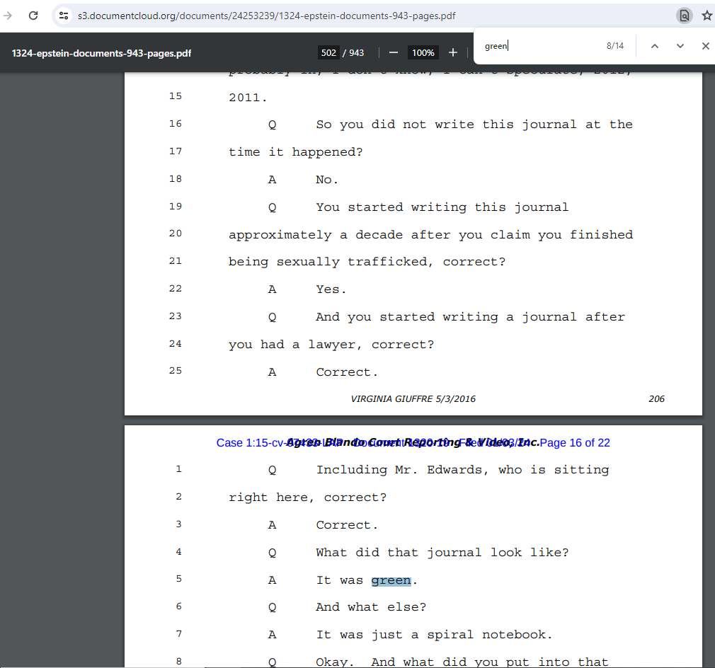Screen dimensions: 715x668
Task: Click the '/ 943' total pages text
Action: 353,53
